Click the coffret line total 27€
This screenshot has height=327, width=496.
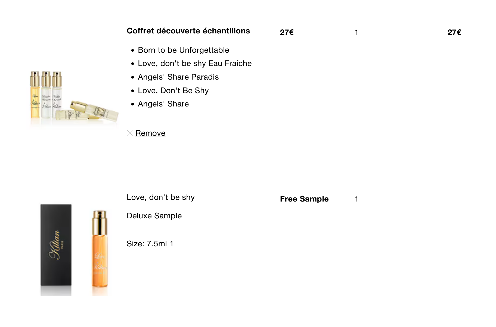pos(454,33)
